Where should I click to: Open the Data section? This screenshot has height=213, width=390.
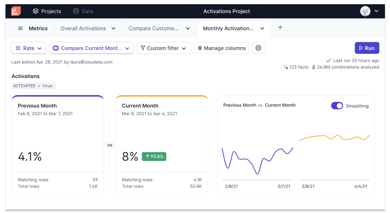[83, 11]
